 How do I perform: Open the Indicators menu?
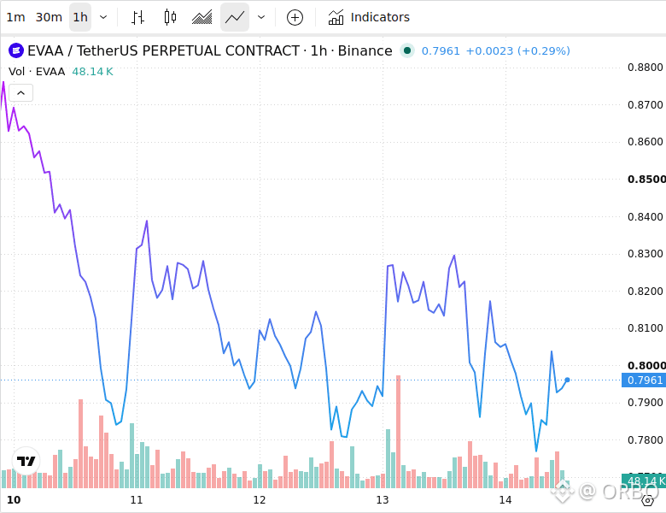[x=369, y=17]
